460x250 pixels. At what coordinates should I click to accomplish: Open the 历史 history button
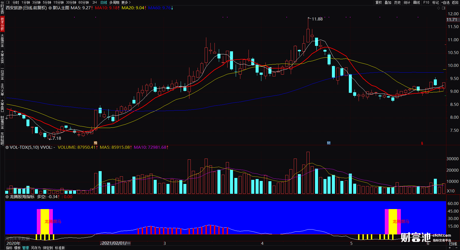[x=397, y=2]
